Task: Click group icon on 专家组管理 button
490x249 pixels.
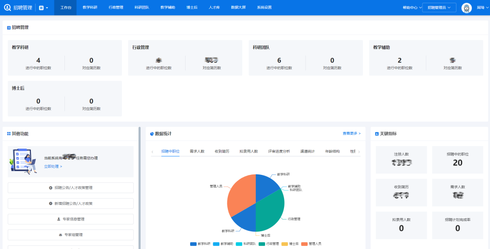Action: tap(61, 234)
